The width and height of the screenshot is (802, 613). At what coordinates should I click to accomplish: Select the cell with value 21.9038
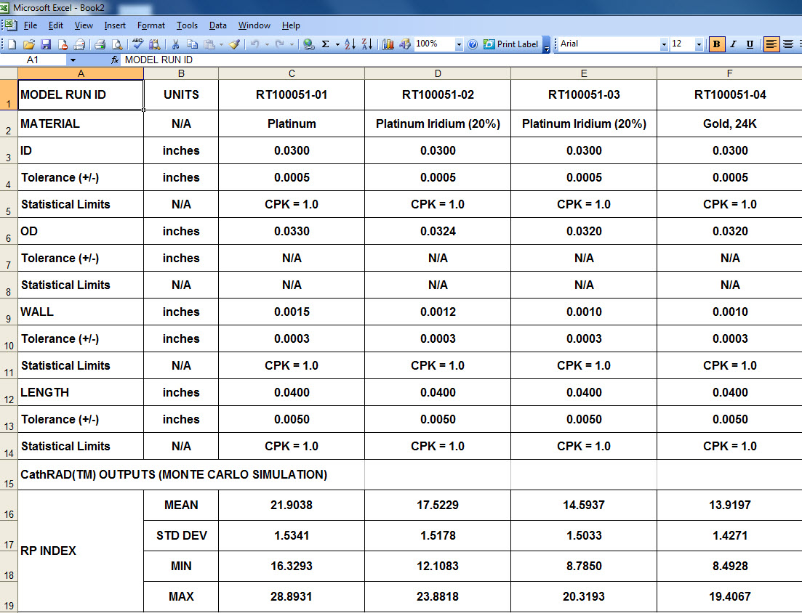coord(292,506)
